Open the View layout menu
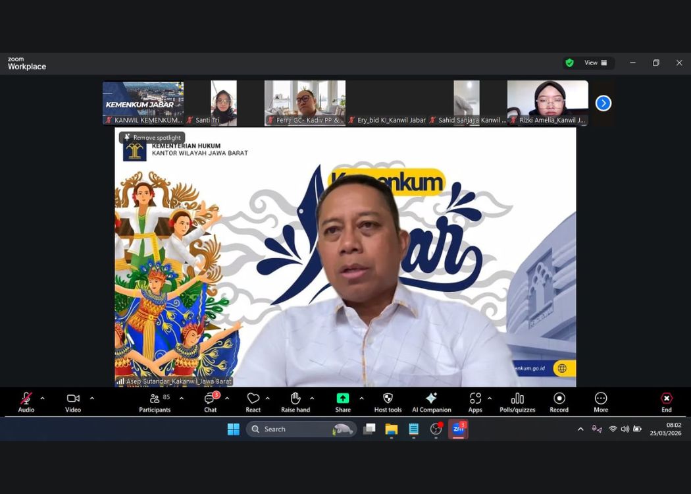Viewport: 691px width, 494px height. 596,63
